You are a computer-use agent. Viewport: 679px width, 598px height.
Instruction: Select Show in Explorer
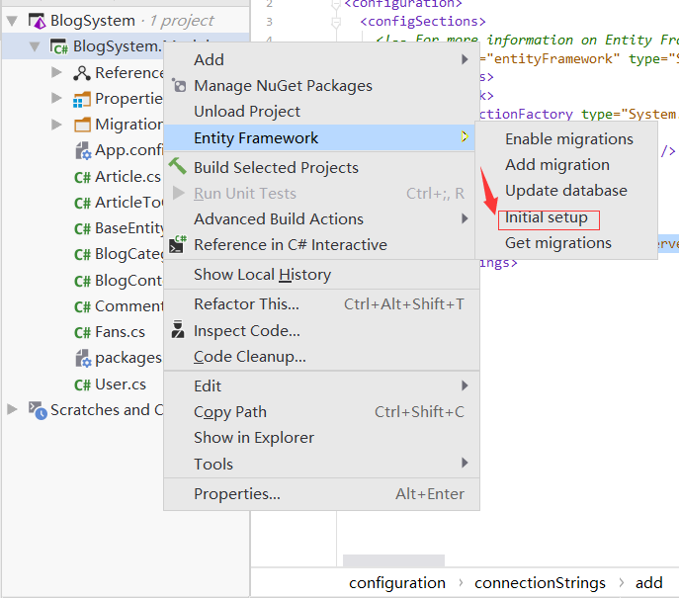(x=321, y=438)
